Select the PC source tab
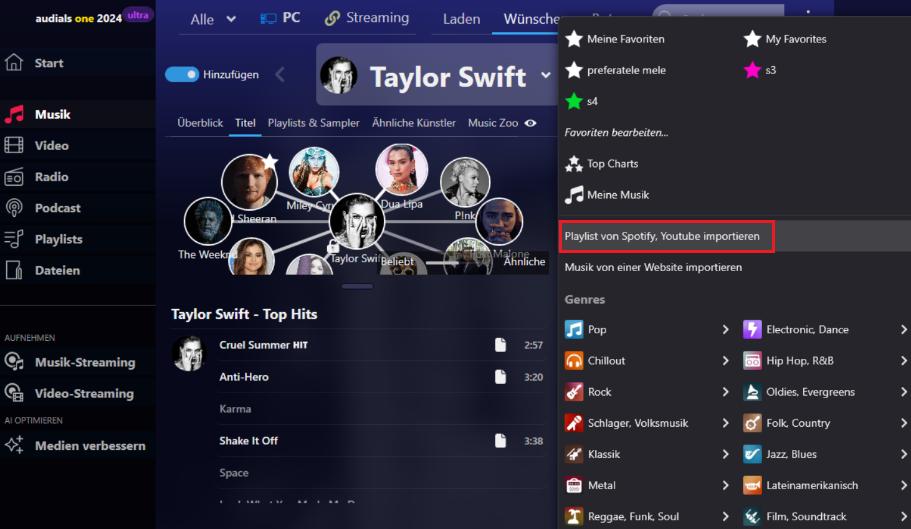 [x=280, y=18]
